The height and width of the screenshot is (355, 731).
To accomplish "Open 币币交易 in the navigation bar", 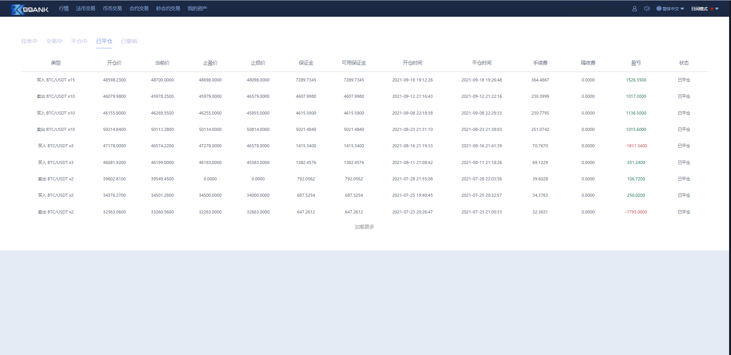I will point(112,8).
